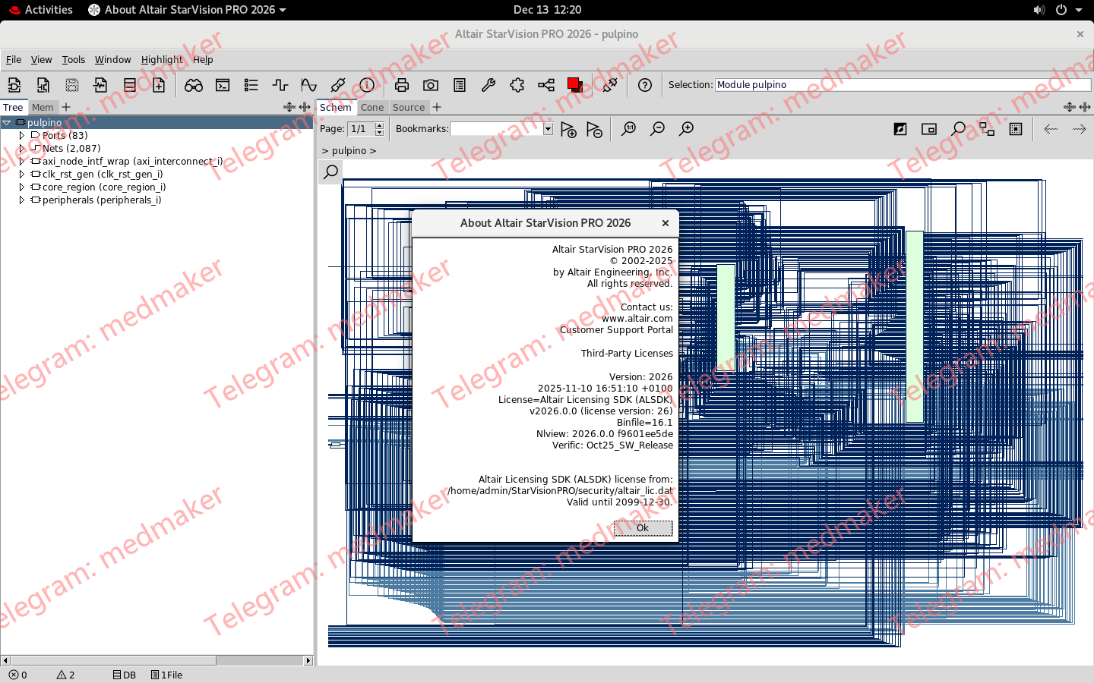Collapse the pulpino root tree node

[x=8, y=121]
